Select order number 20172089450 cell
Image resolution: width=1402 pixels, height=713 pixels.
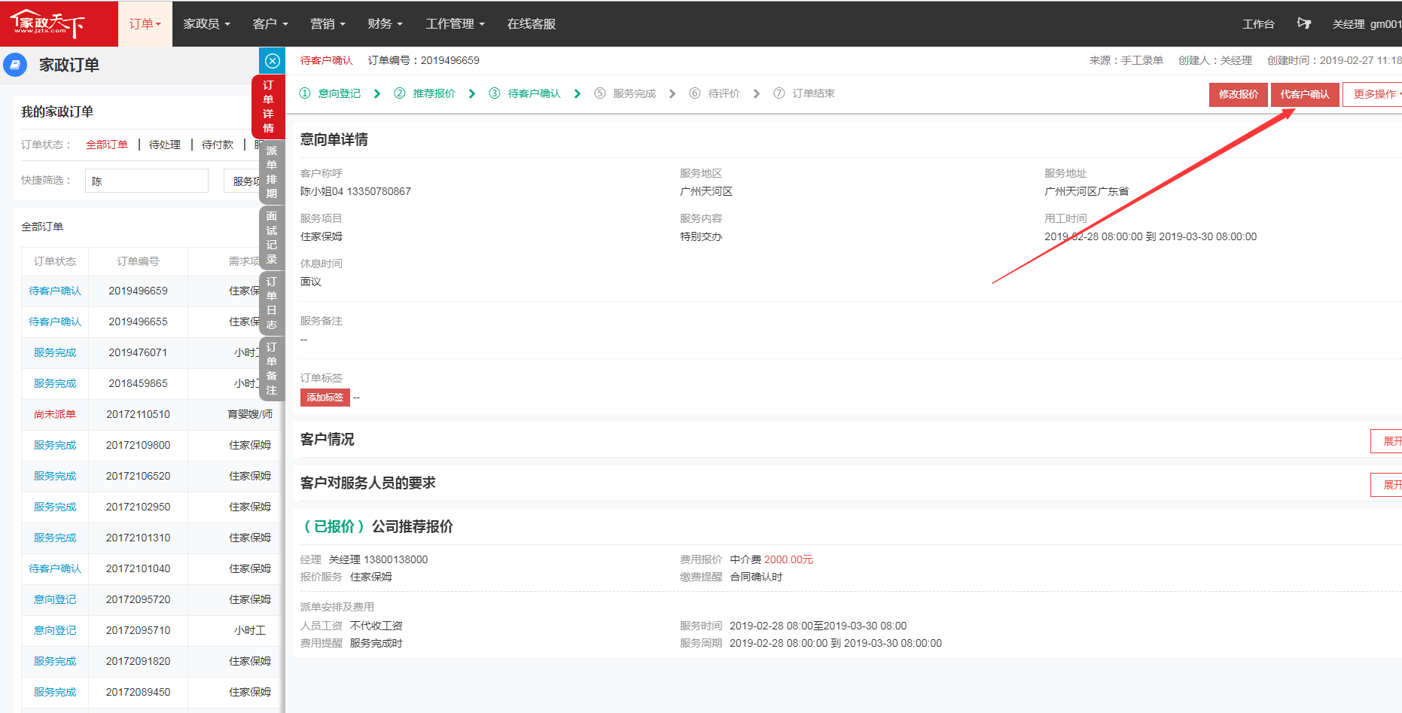click(139, 692)
